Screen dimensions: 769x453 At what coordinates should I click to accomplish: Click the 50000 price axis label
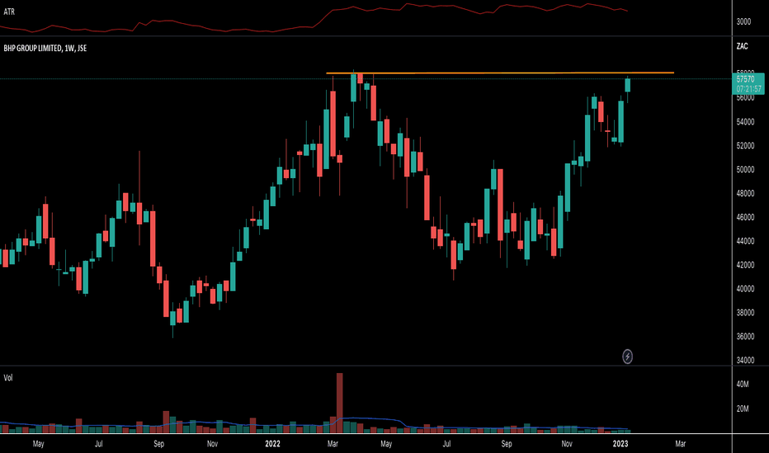[745, 170]
